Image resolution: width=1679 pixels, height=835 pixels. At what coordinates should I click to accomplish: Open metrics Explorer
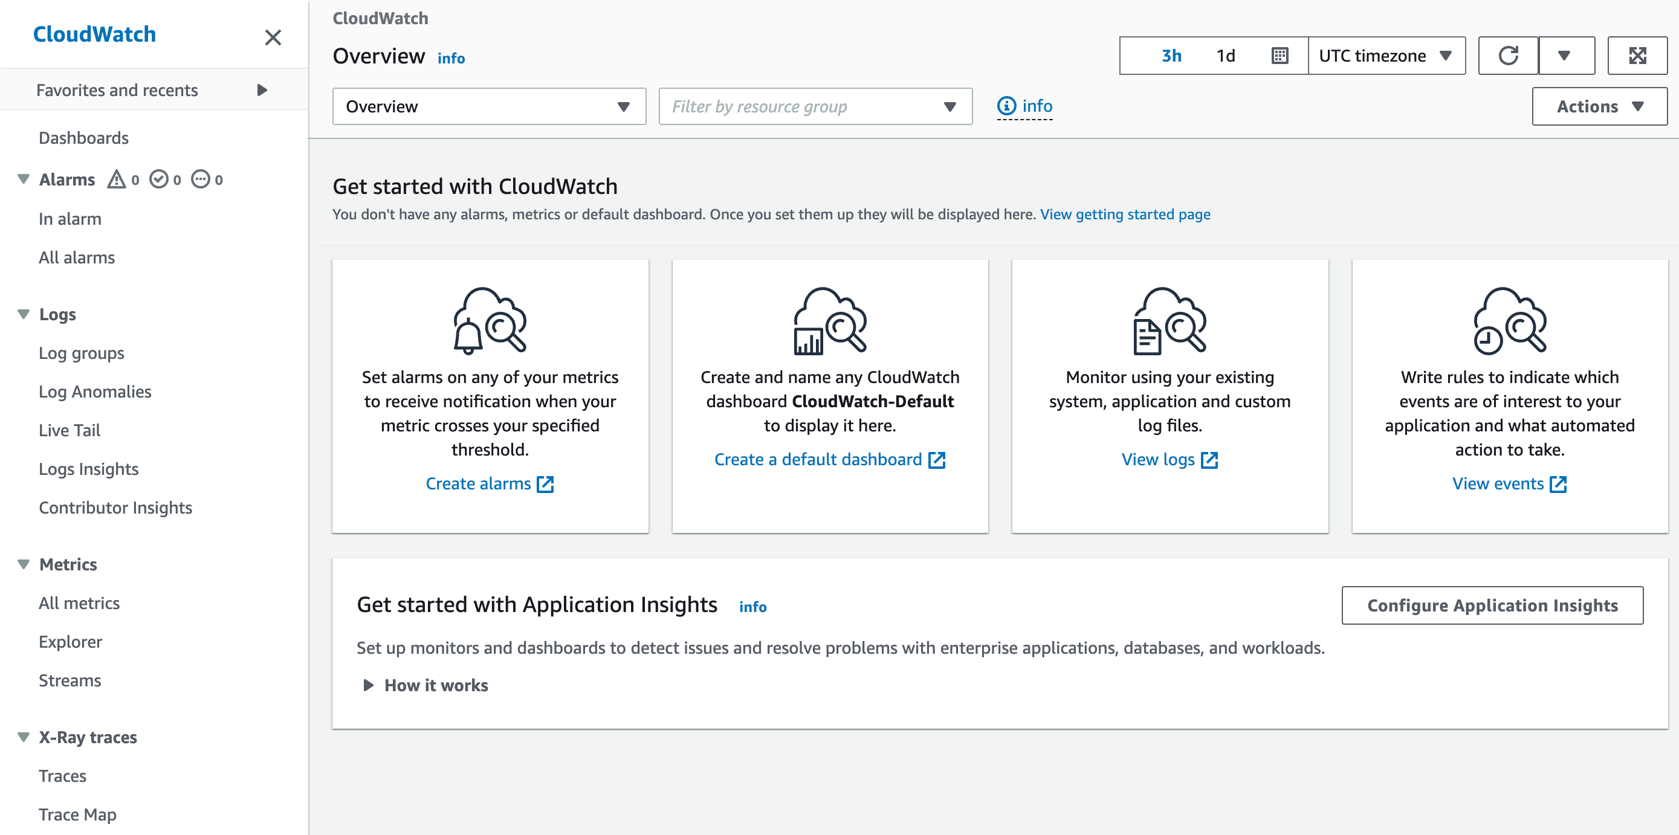[70, 642]
